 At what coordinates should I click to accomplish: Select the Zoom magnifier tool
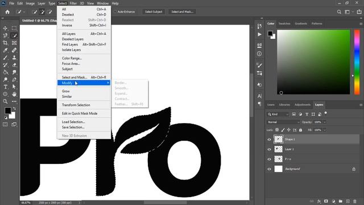point(5,101)
